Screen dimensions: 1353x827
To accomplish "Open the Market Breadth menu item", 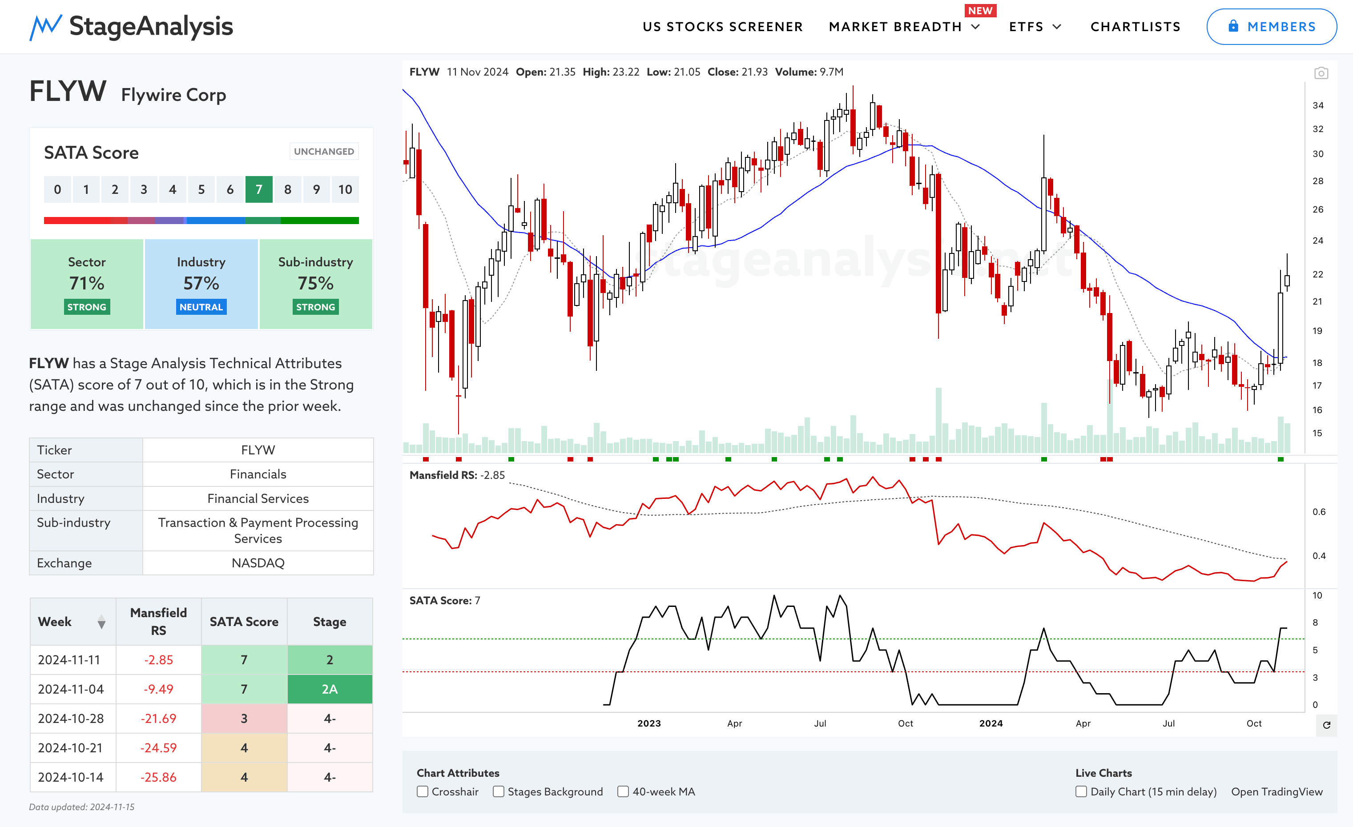I will click(x=896, y=27).
